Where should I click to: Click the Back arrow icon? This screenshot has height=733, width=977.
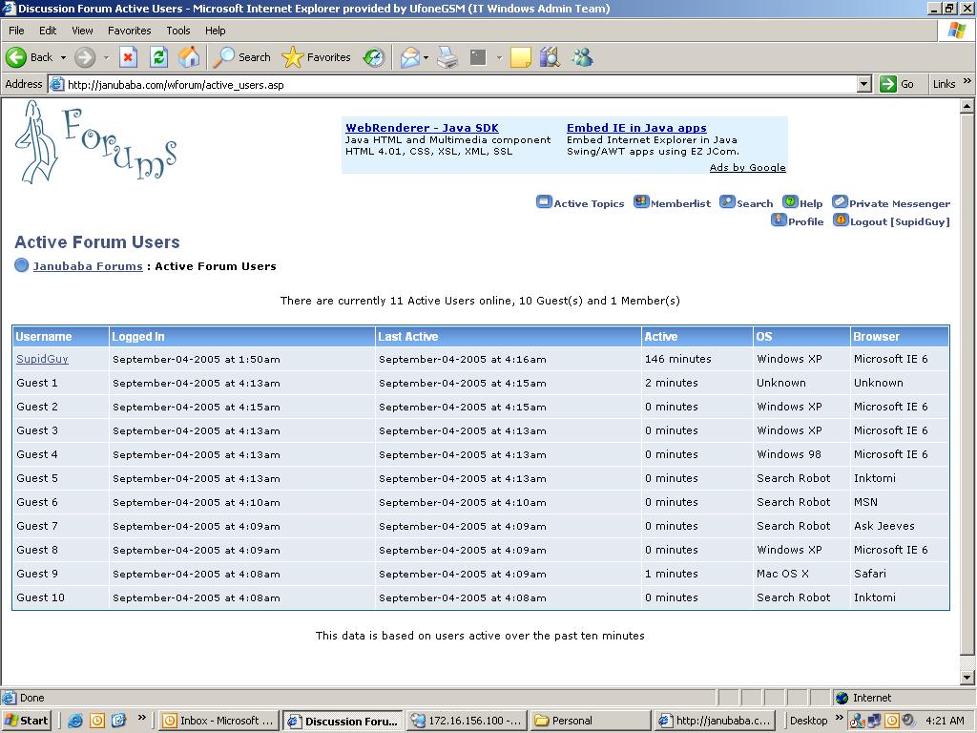(16, 57)
